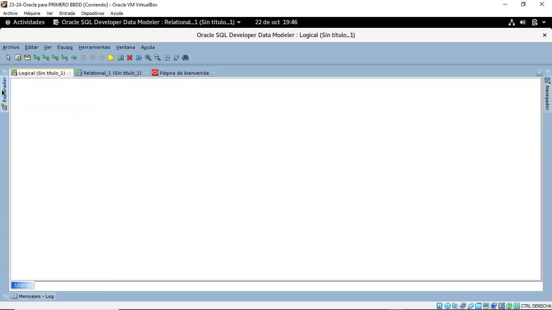Image resolution: width=552 pixels, height=310 pixels.
Task: Click the CTRL DERECHA host key label
Action: 536,306
